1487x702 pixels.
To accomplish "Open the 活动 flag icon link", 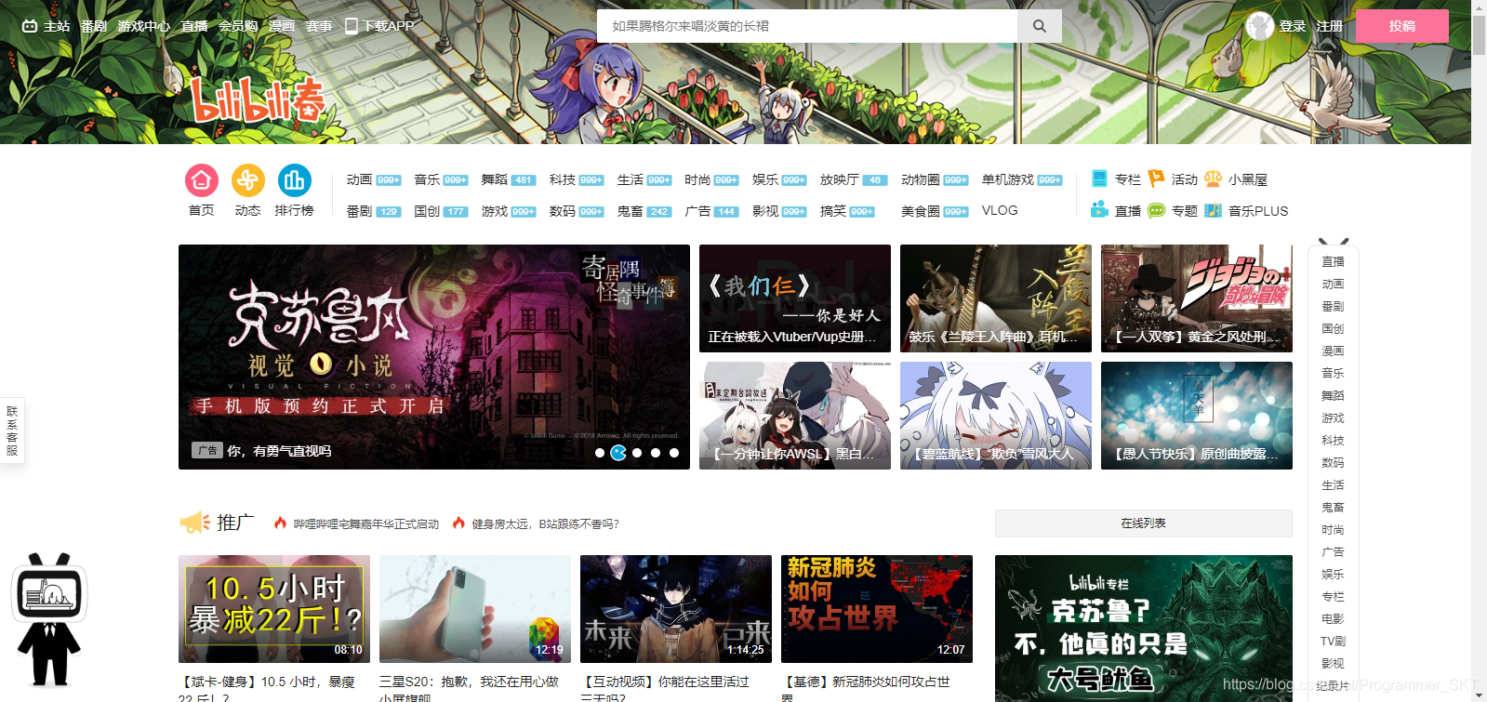I will tap(1156, 179).
